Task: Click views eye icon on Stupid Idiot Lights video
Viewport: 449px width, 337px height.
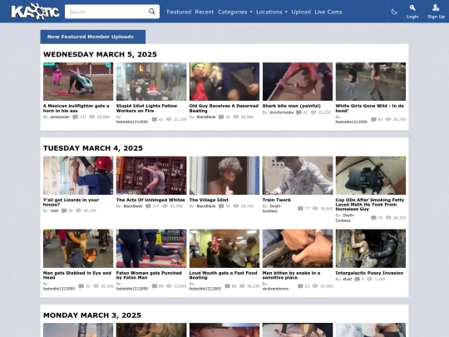Action: (169, 119)
